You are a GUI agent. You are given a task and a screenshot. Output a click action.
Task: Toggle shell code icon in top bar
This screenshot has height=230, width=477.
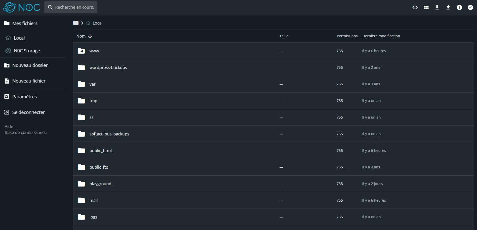tap(415, 7)
